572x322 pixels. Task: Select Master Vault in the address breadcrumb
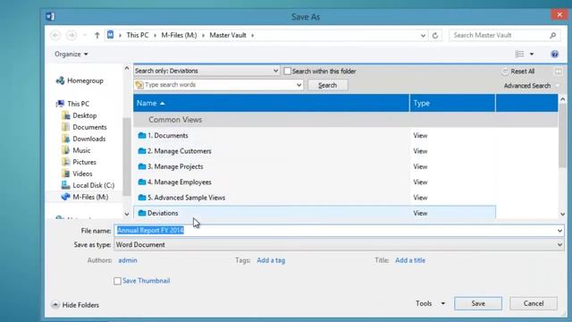228,35
